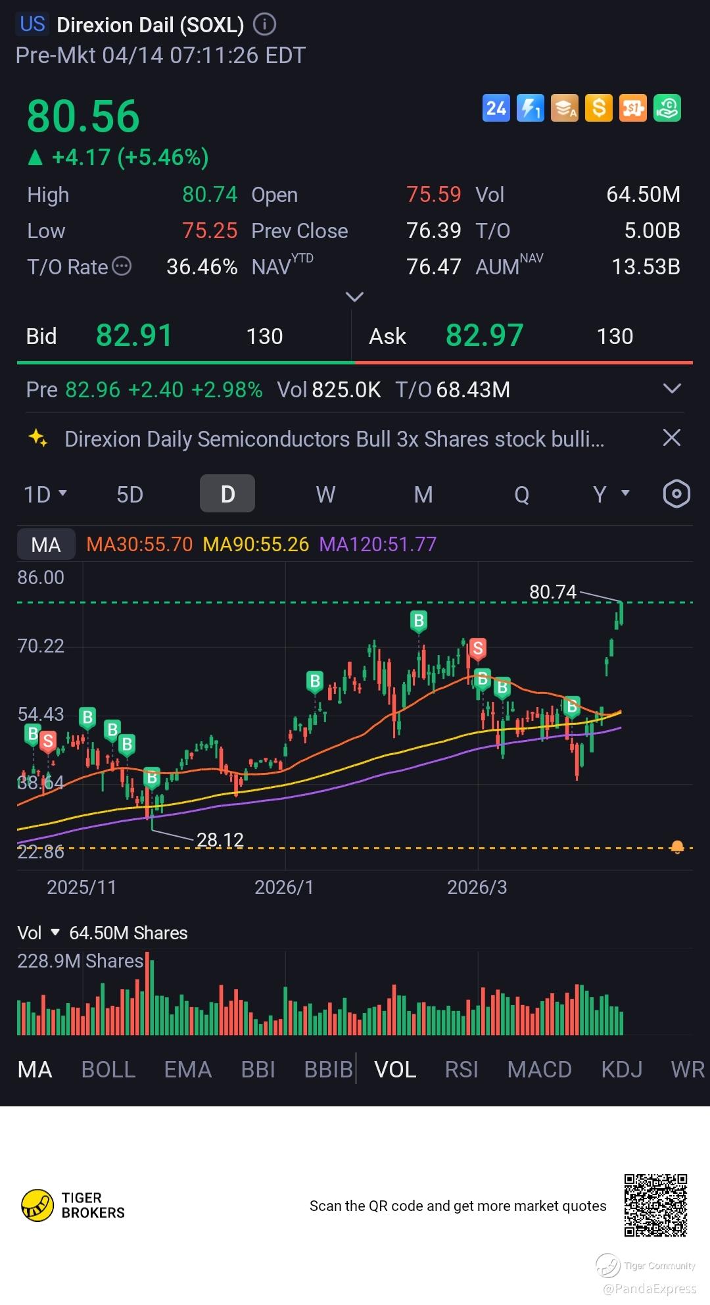Toggle the BBIB overlay indicator
The image size is (710, 1305).
(x=329, y=1070)
